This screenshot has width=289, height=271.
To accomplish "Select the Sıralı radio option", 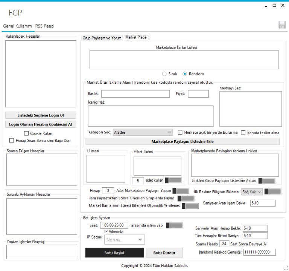I will (x=164, y=74).
